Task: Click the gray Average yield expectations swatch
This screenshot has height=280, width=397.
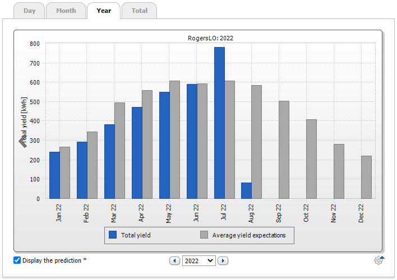Action: point(204,235)
